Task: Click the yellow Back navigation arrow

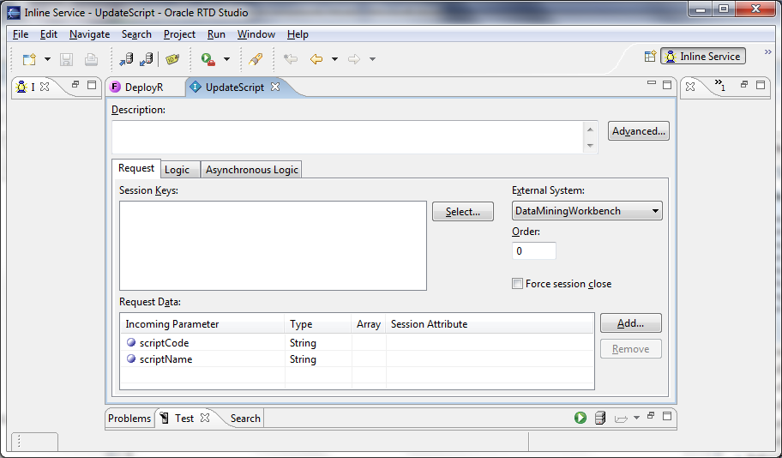Action: coord(316,59)
